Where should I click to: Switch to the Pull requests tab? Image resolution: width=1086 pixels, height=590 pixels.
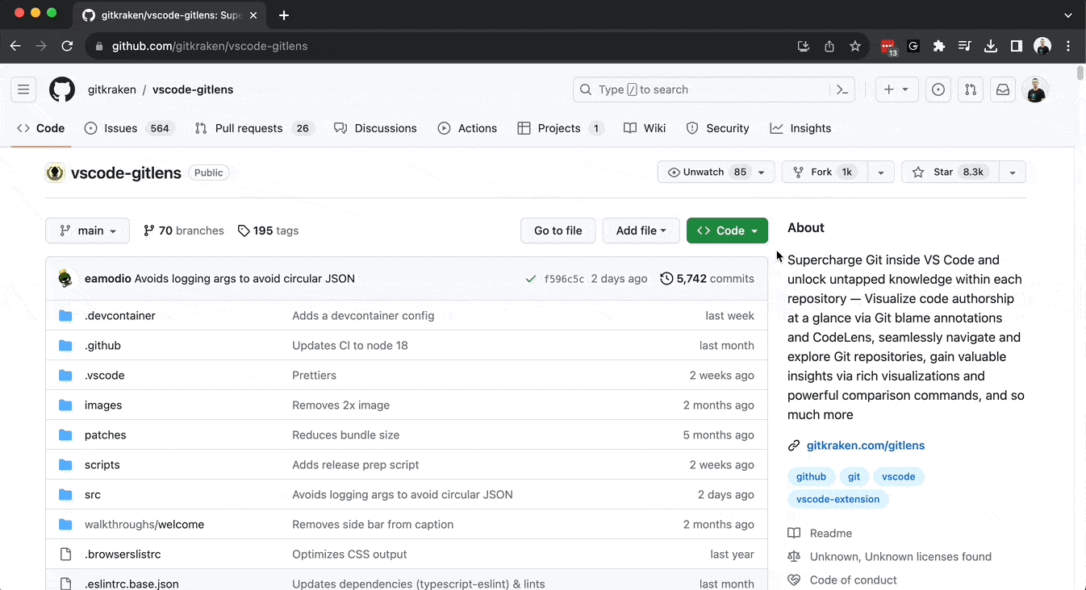coord(254,128)
